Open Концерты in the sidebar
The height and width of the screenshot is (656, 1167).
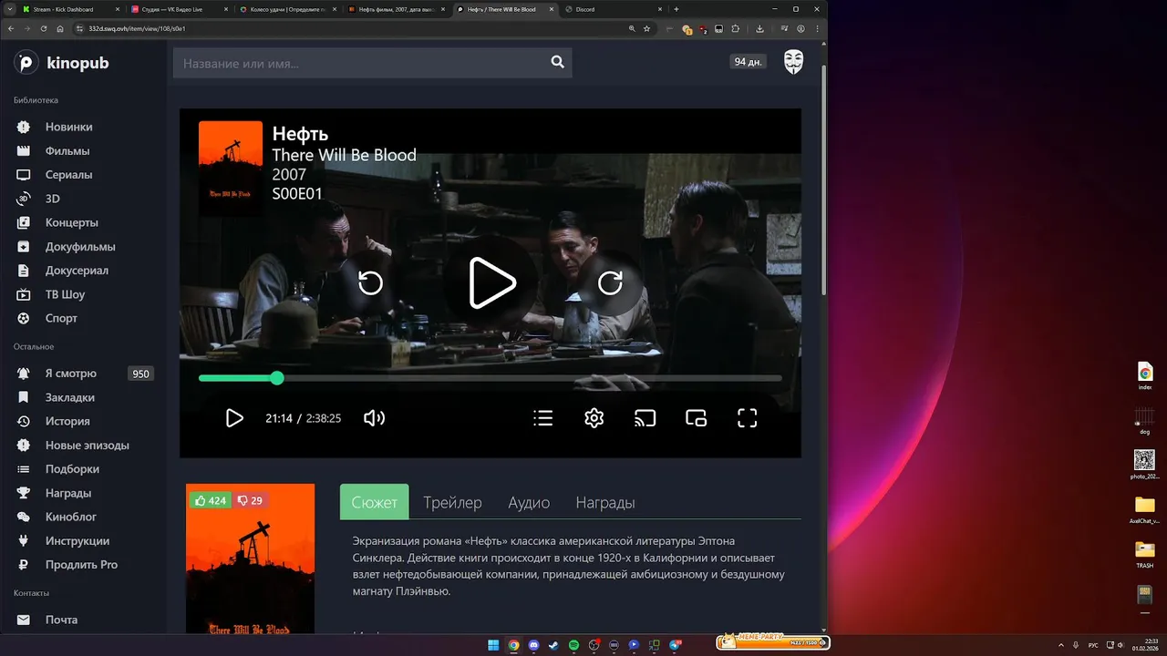[x=71, y=222]
